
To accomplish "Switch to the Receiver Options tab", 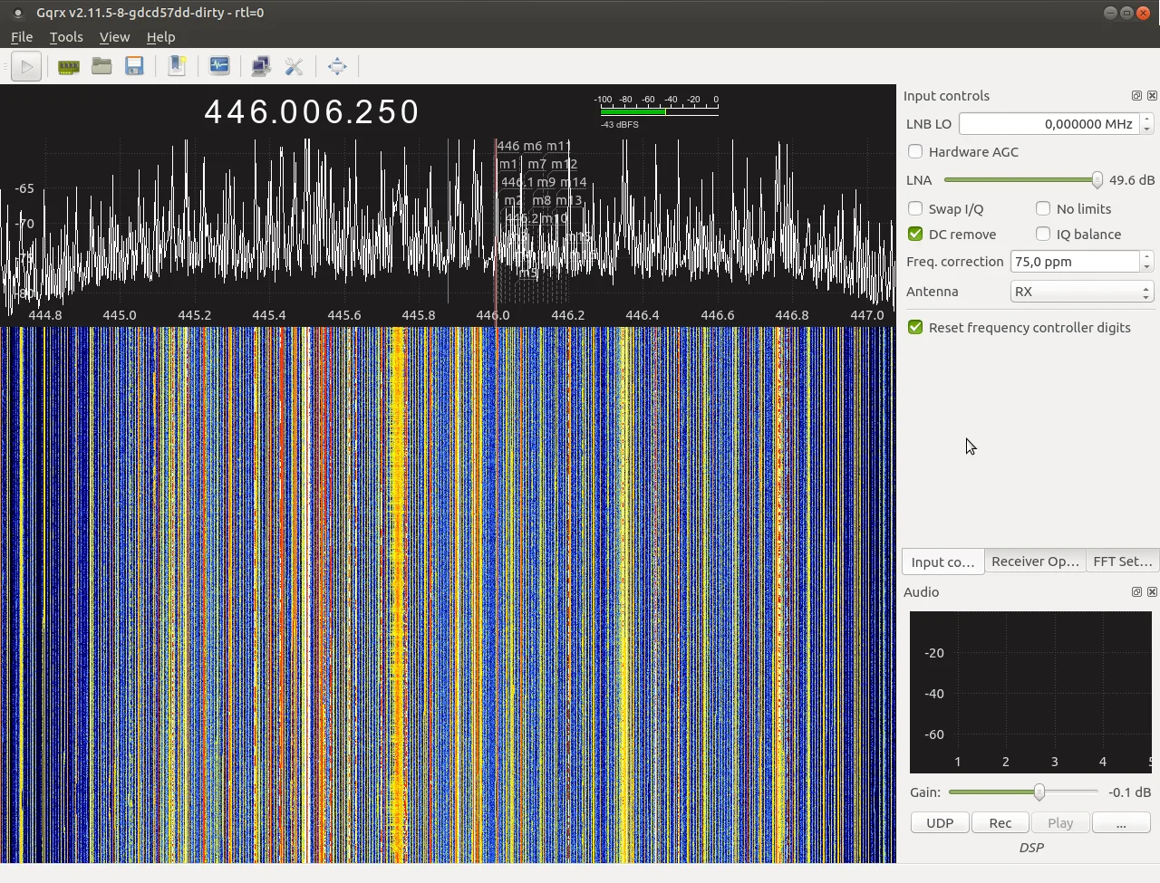I will pyautogui.click(x=1035, y=561).
